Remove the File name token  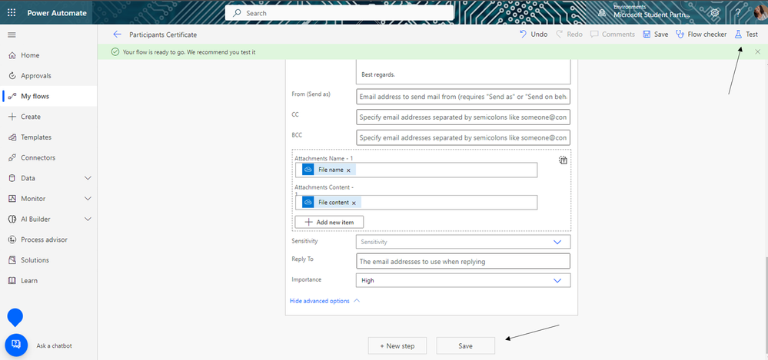pyautogui.click(x=348, y=170)
